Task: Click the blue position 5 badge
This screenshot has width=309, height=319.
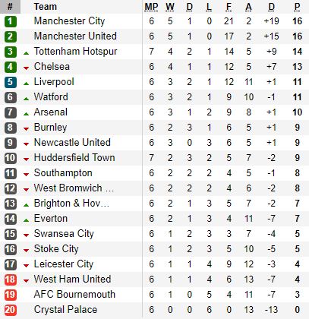Action: pos(10,82)
